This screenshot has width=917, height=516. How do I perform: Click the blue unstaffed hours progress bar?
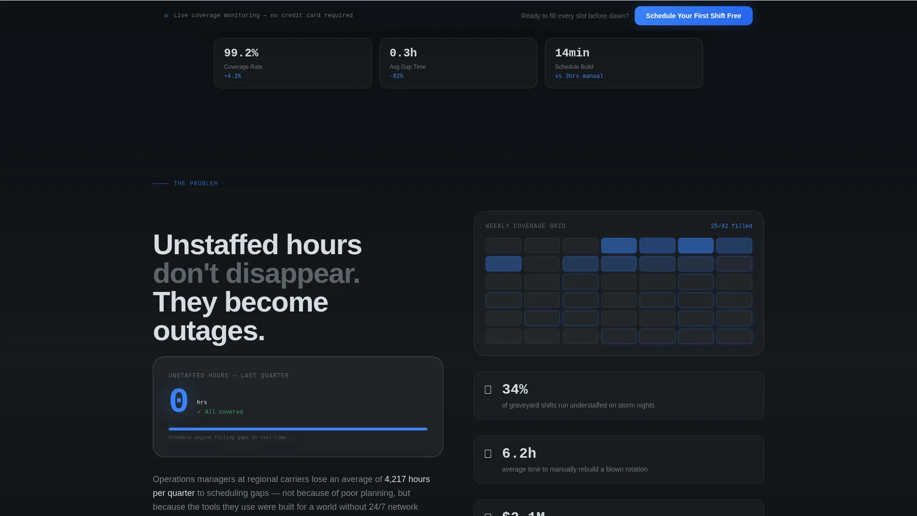click(x=298, y=429)
